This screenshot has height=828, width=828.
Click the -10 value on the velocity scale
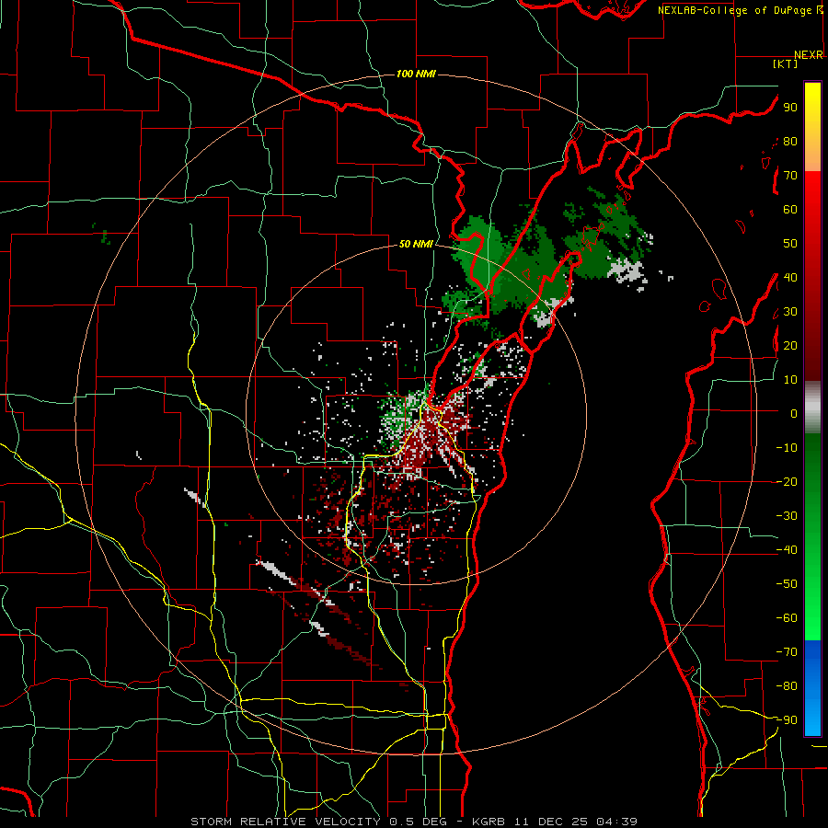(x=787, y=448)
